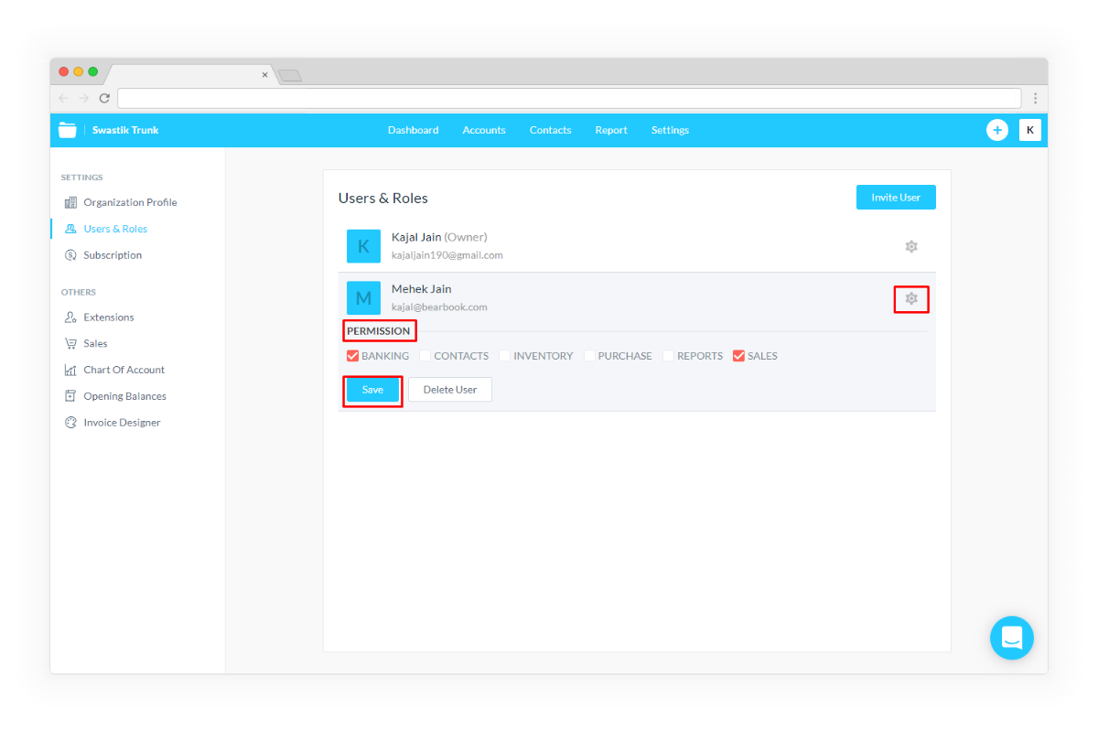Viewport: 1098px width, 732px height.
Task: Open Subscription settings link
Action: point(113,255)
